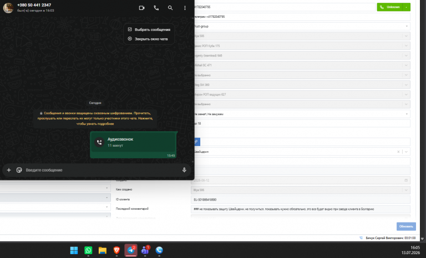Click green 'Unknown' call button in CRM
This screenshot has width=426, height=258.
[x=389, y=7]
